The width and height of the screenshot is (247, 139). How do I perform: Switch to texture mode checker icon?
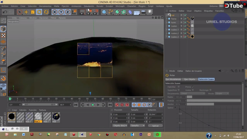tap(3, 36)
